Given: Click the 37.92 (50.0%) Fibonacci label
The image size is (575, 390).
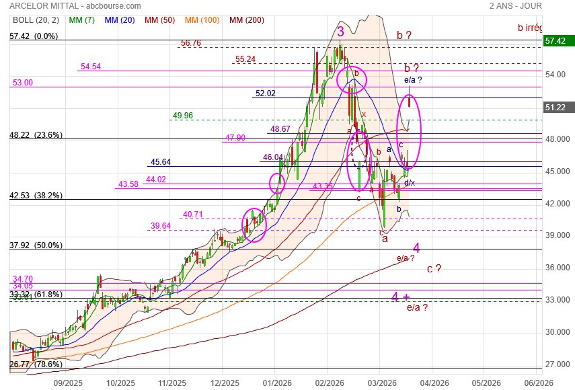Looking at the screenshot, I should [x=36, y=245].
